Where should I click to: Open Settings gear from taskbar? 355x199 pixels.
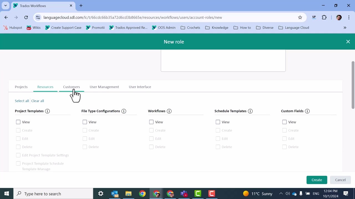[x=101, y=193]
